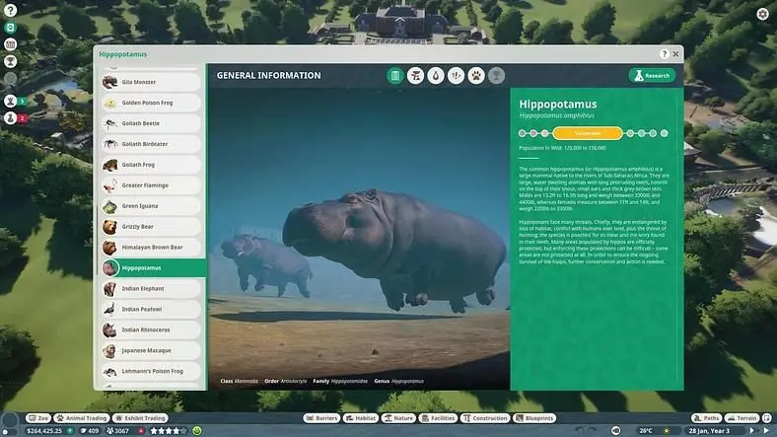Click the zoo star rating

tap(169, 431)
